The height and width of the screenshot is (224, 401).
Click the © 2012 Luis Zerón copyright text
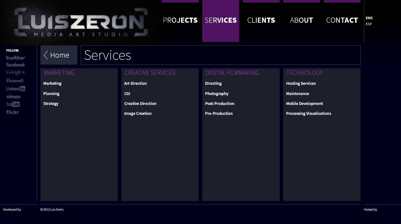click(52, 210)
